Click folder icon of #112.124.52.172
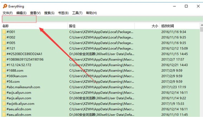This screenshot has height=119, width=203. tap(4, 65)
